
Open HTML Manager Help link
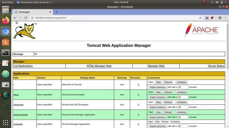tap(99, 66)
